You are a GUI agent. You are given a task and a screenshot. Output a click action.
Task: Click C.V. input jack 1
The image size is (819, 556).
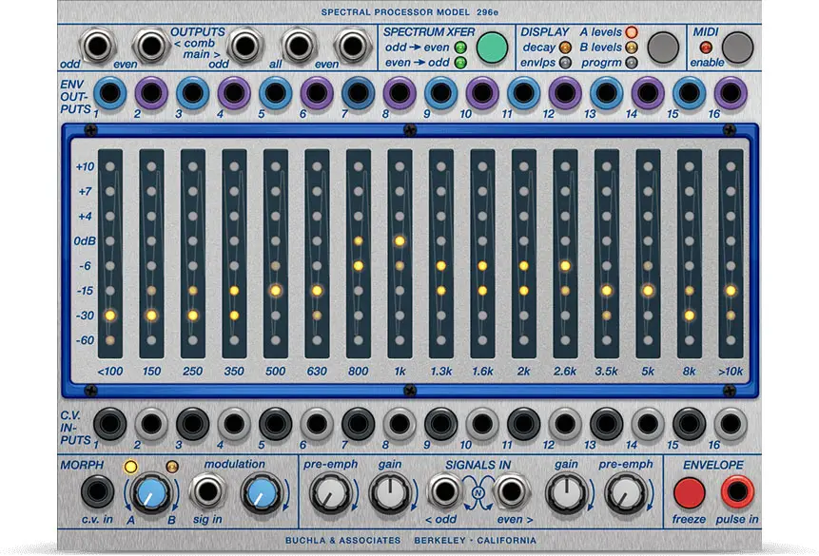click(109, 424)
